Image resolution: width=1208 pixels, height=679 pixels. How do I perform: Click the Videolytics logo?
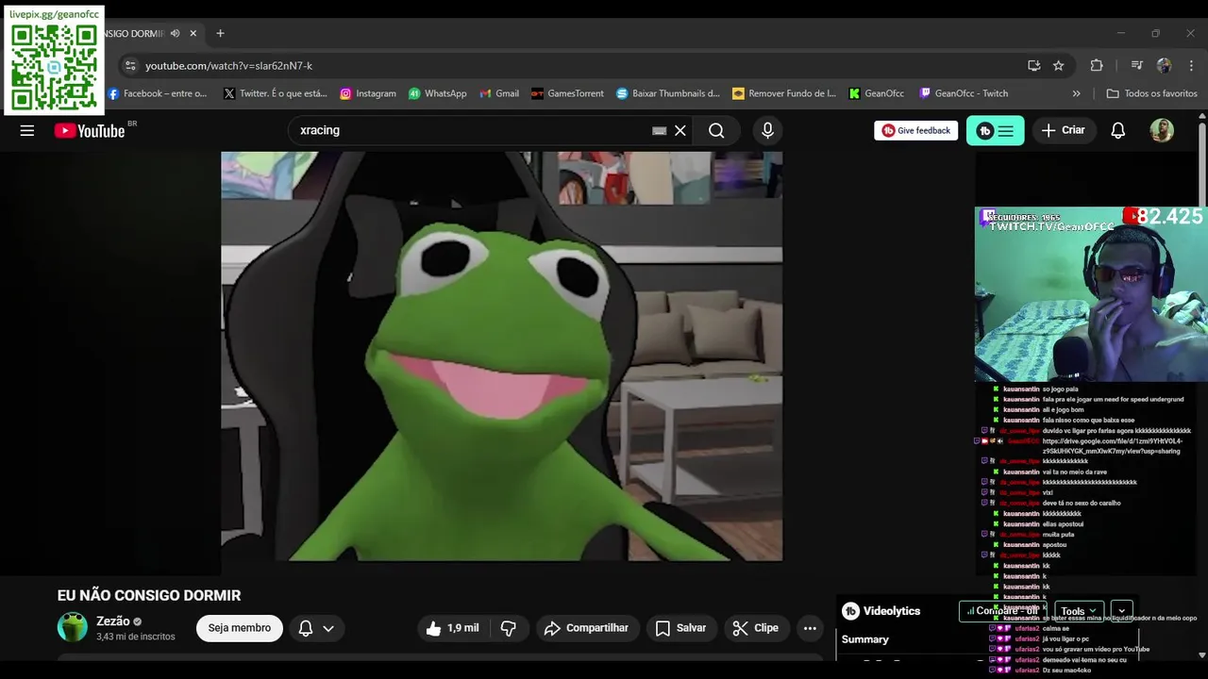tap(881, 611)
